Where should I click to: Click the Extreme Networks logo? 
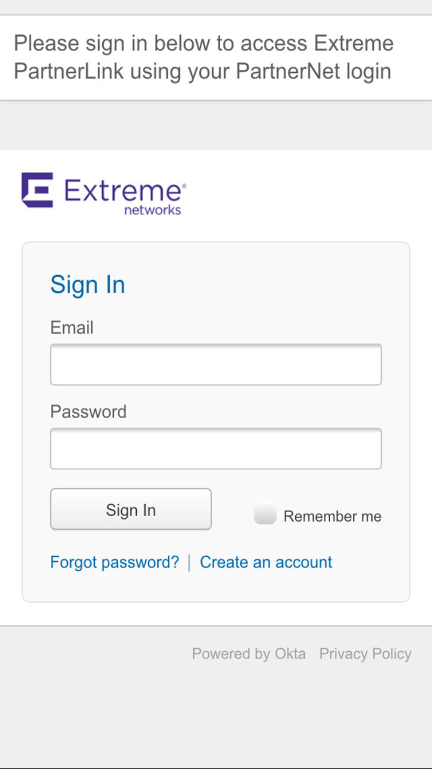pos(102,192)
